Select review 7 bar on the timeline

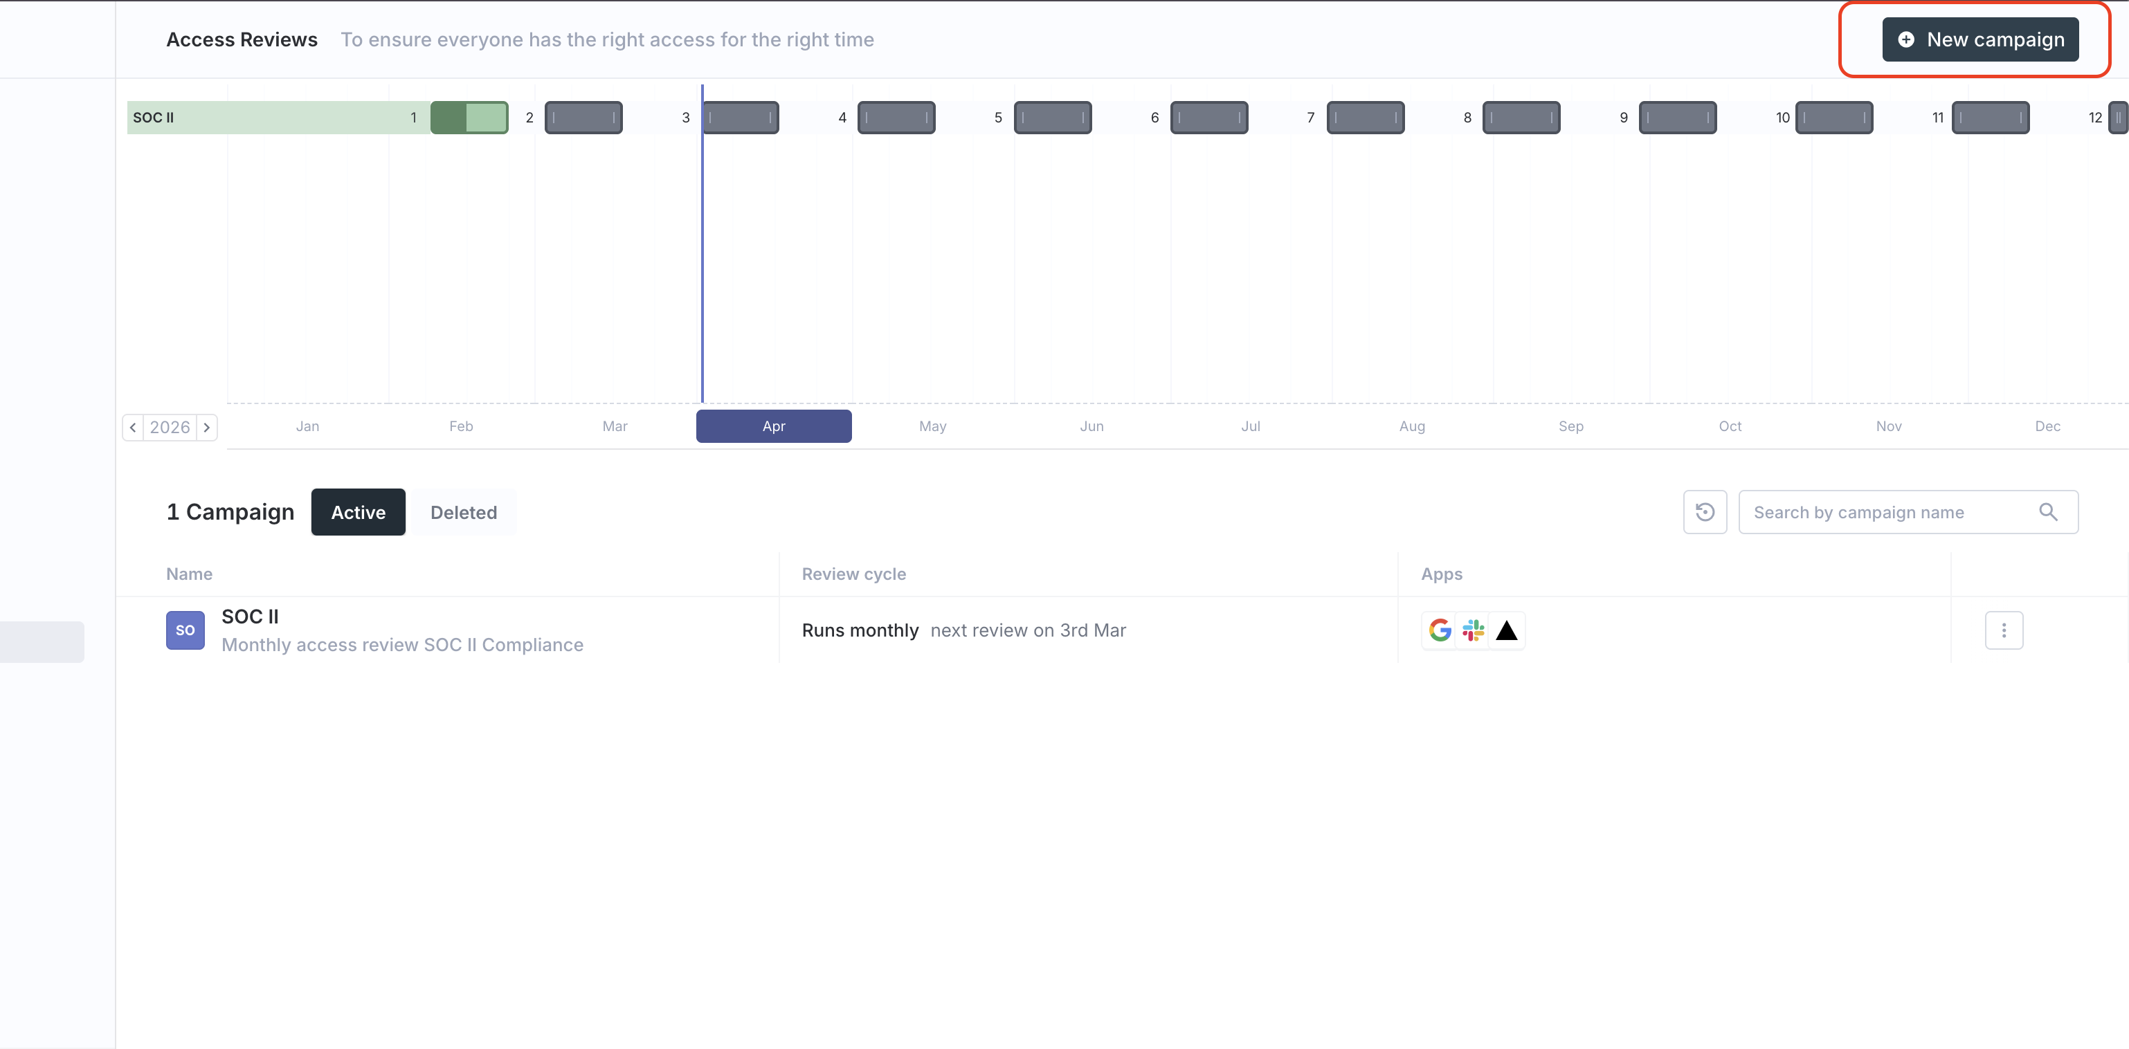pos(1364,118)
